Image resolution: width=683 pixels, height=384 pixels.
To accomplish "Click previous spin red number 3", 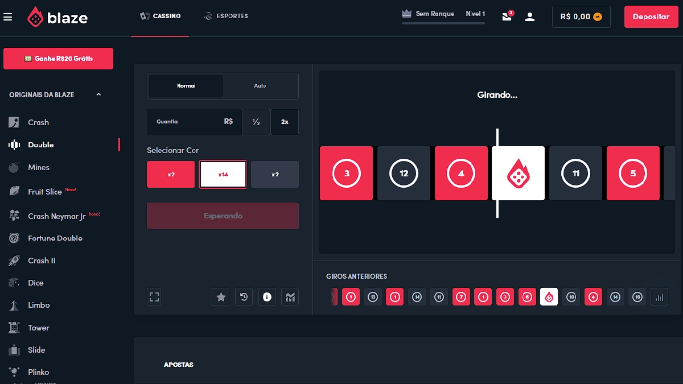I will (505, 297).
